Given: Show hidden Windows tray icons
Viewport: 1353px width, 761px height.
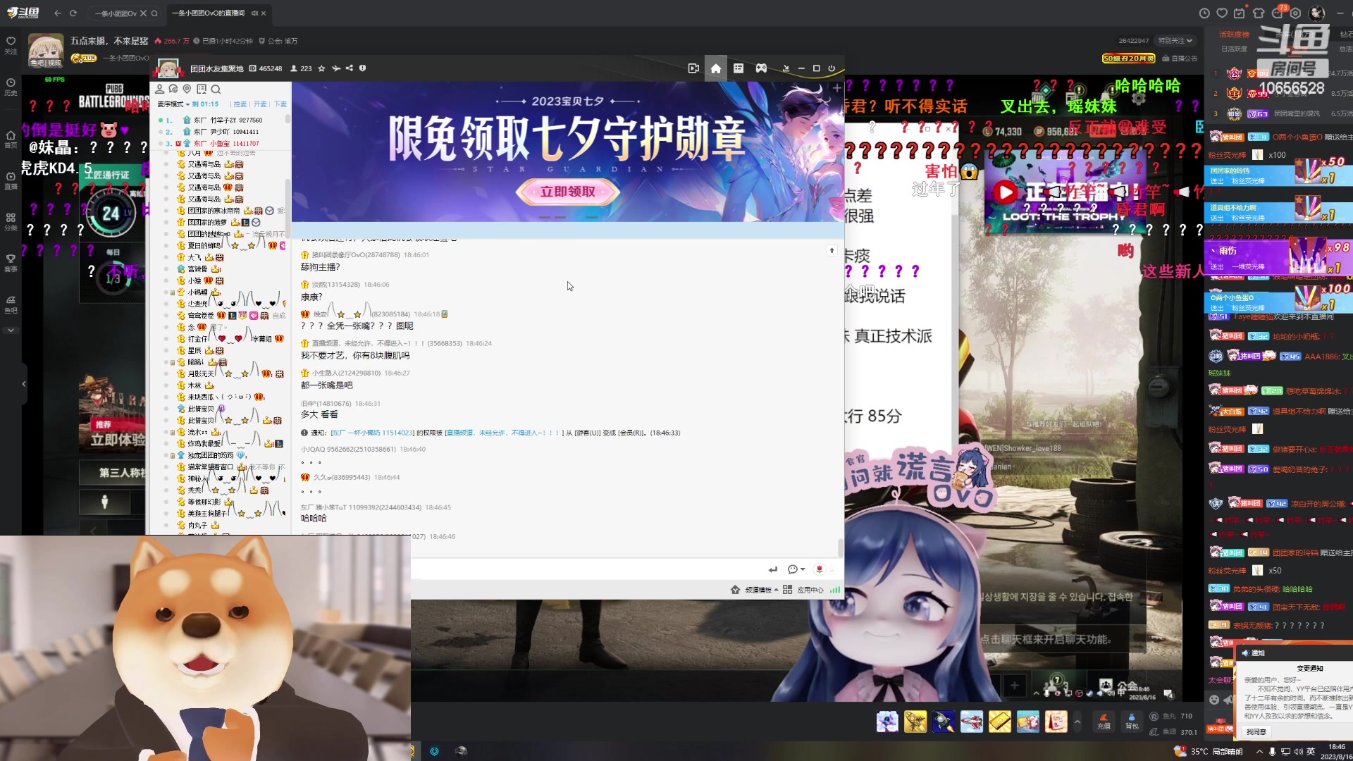Looking at the screenshot, I should pyautogui.click(x=1259, y=751).
